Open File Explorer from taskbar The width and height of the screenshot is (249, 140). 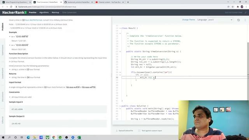pyautogui.click(x=35, y=137)
